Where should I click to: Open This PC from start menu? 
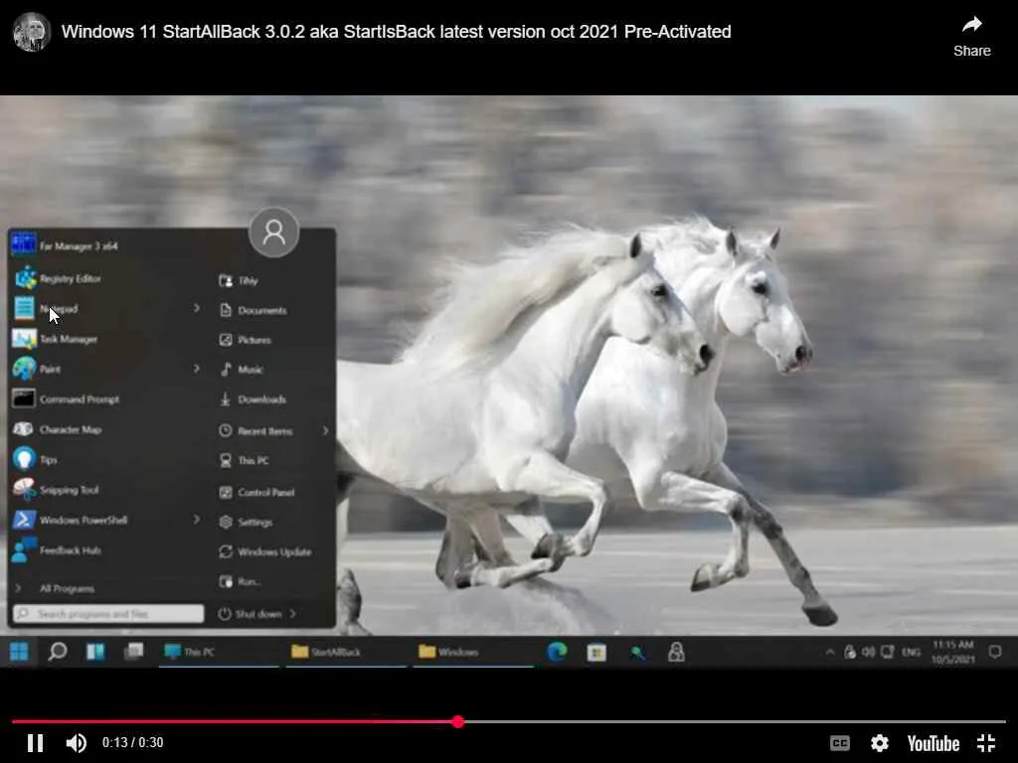point(245,460)
